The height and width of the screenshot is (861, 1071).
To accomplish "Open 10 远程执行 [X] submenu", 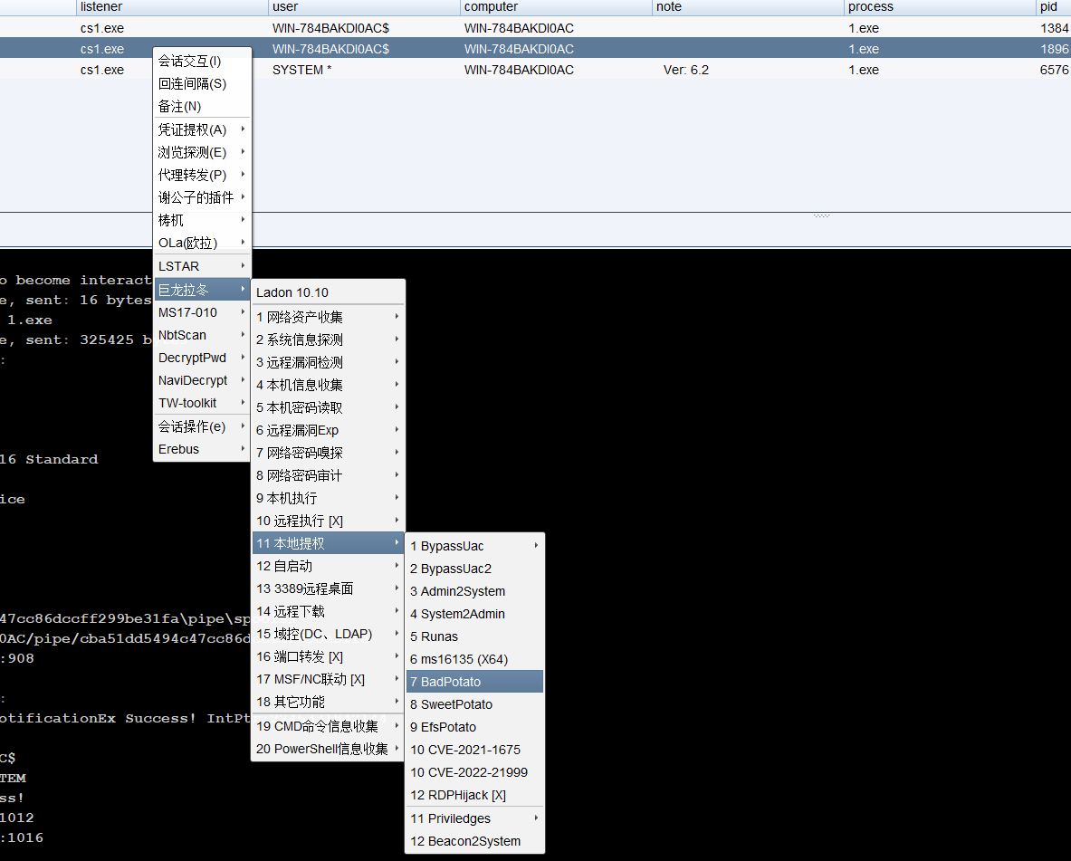I will point(328,521).
